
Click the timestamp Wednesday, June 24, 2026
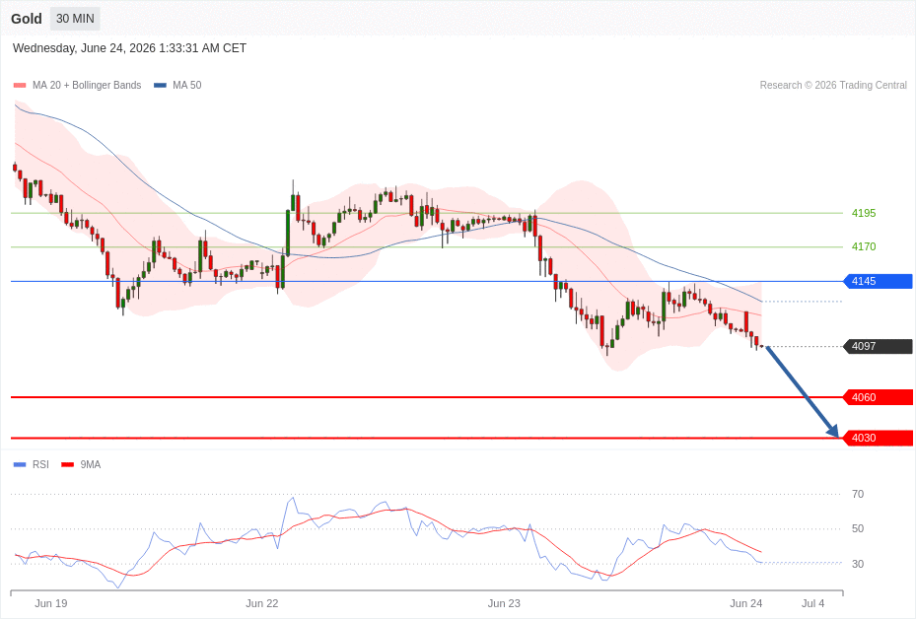pos(129,48)
